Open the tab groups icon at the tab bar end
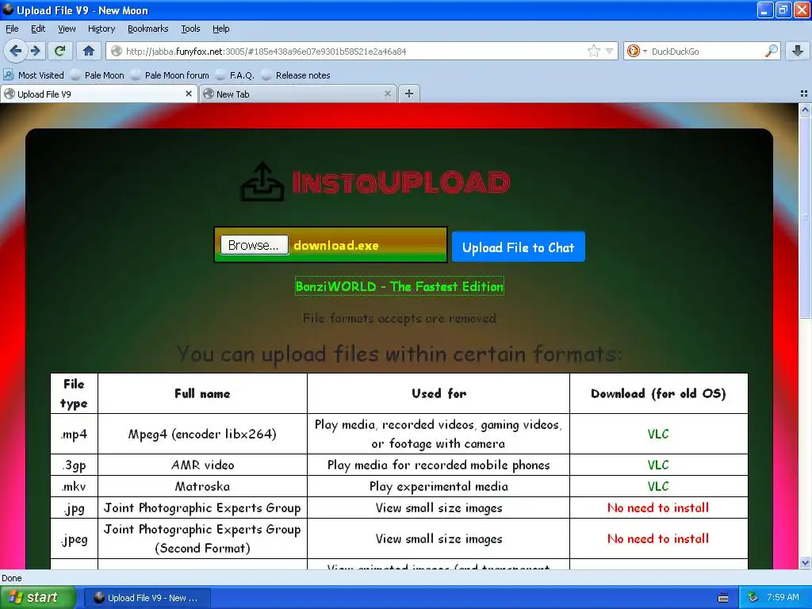 [804, 94]
